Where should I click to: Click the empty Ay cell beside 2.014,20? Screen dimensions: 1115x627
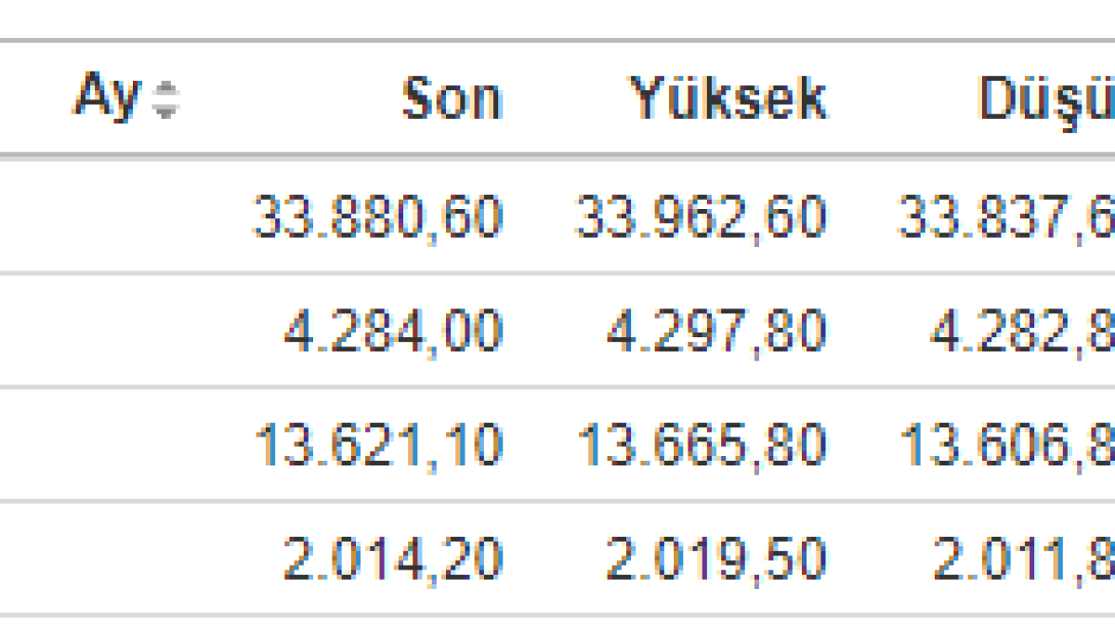tap(111, 559)
